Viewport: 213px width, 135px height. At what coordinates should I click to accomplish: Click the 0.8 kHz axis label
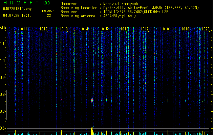point(3,94)
